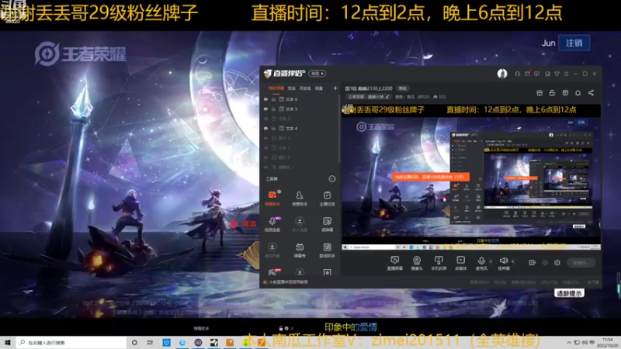
Task: Switch to the 我的场景 tab
Action: (276, 88)
